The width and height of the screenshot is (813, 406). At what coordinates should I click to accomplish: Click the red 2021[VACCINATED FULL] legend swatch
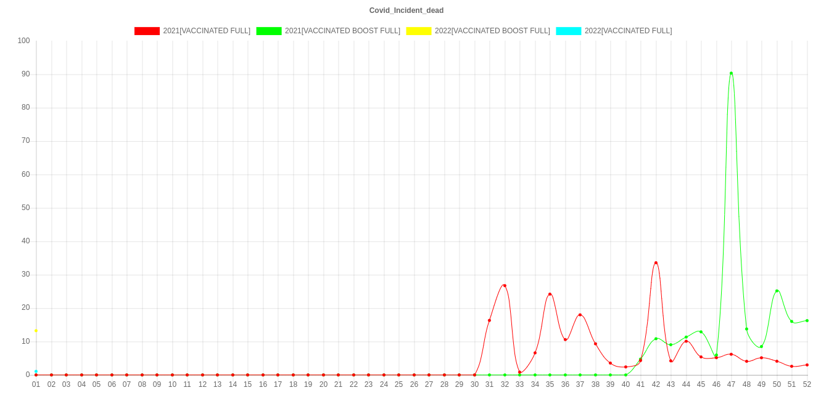click(147, 31)
